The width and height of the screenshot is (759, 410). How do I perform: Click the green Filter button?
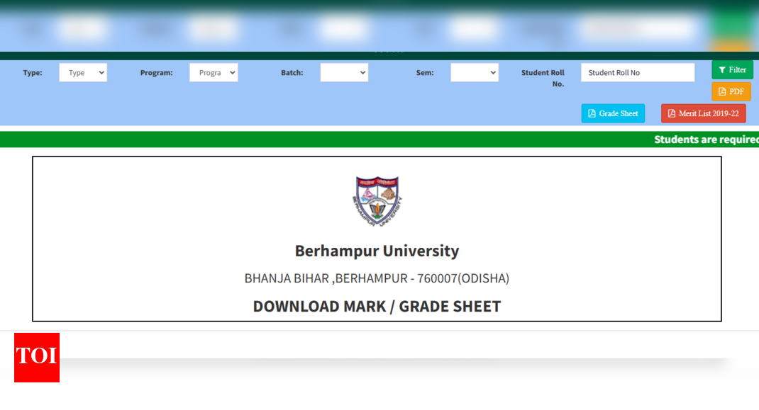(x=732, y=69)
